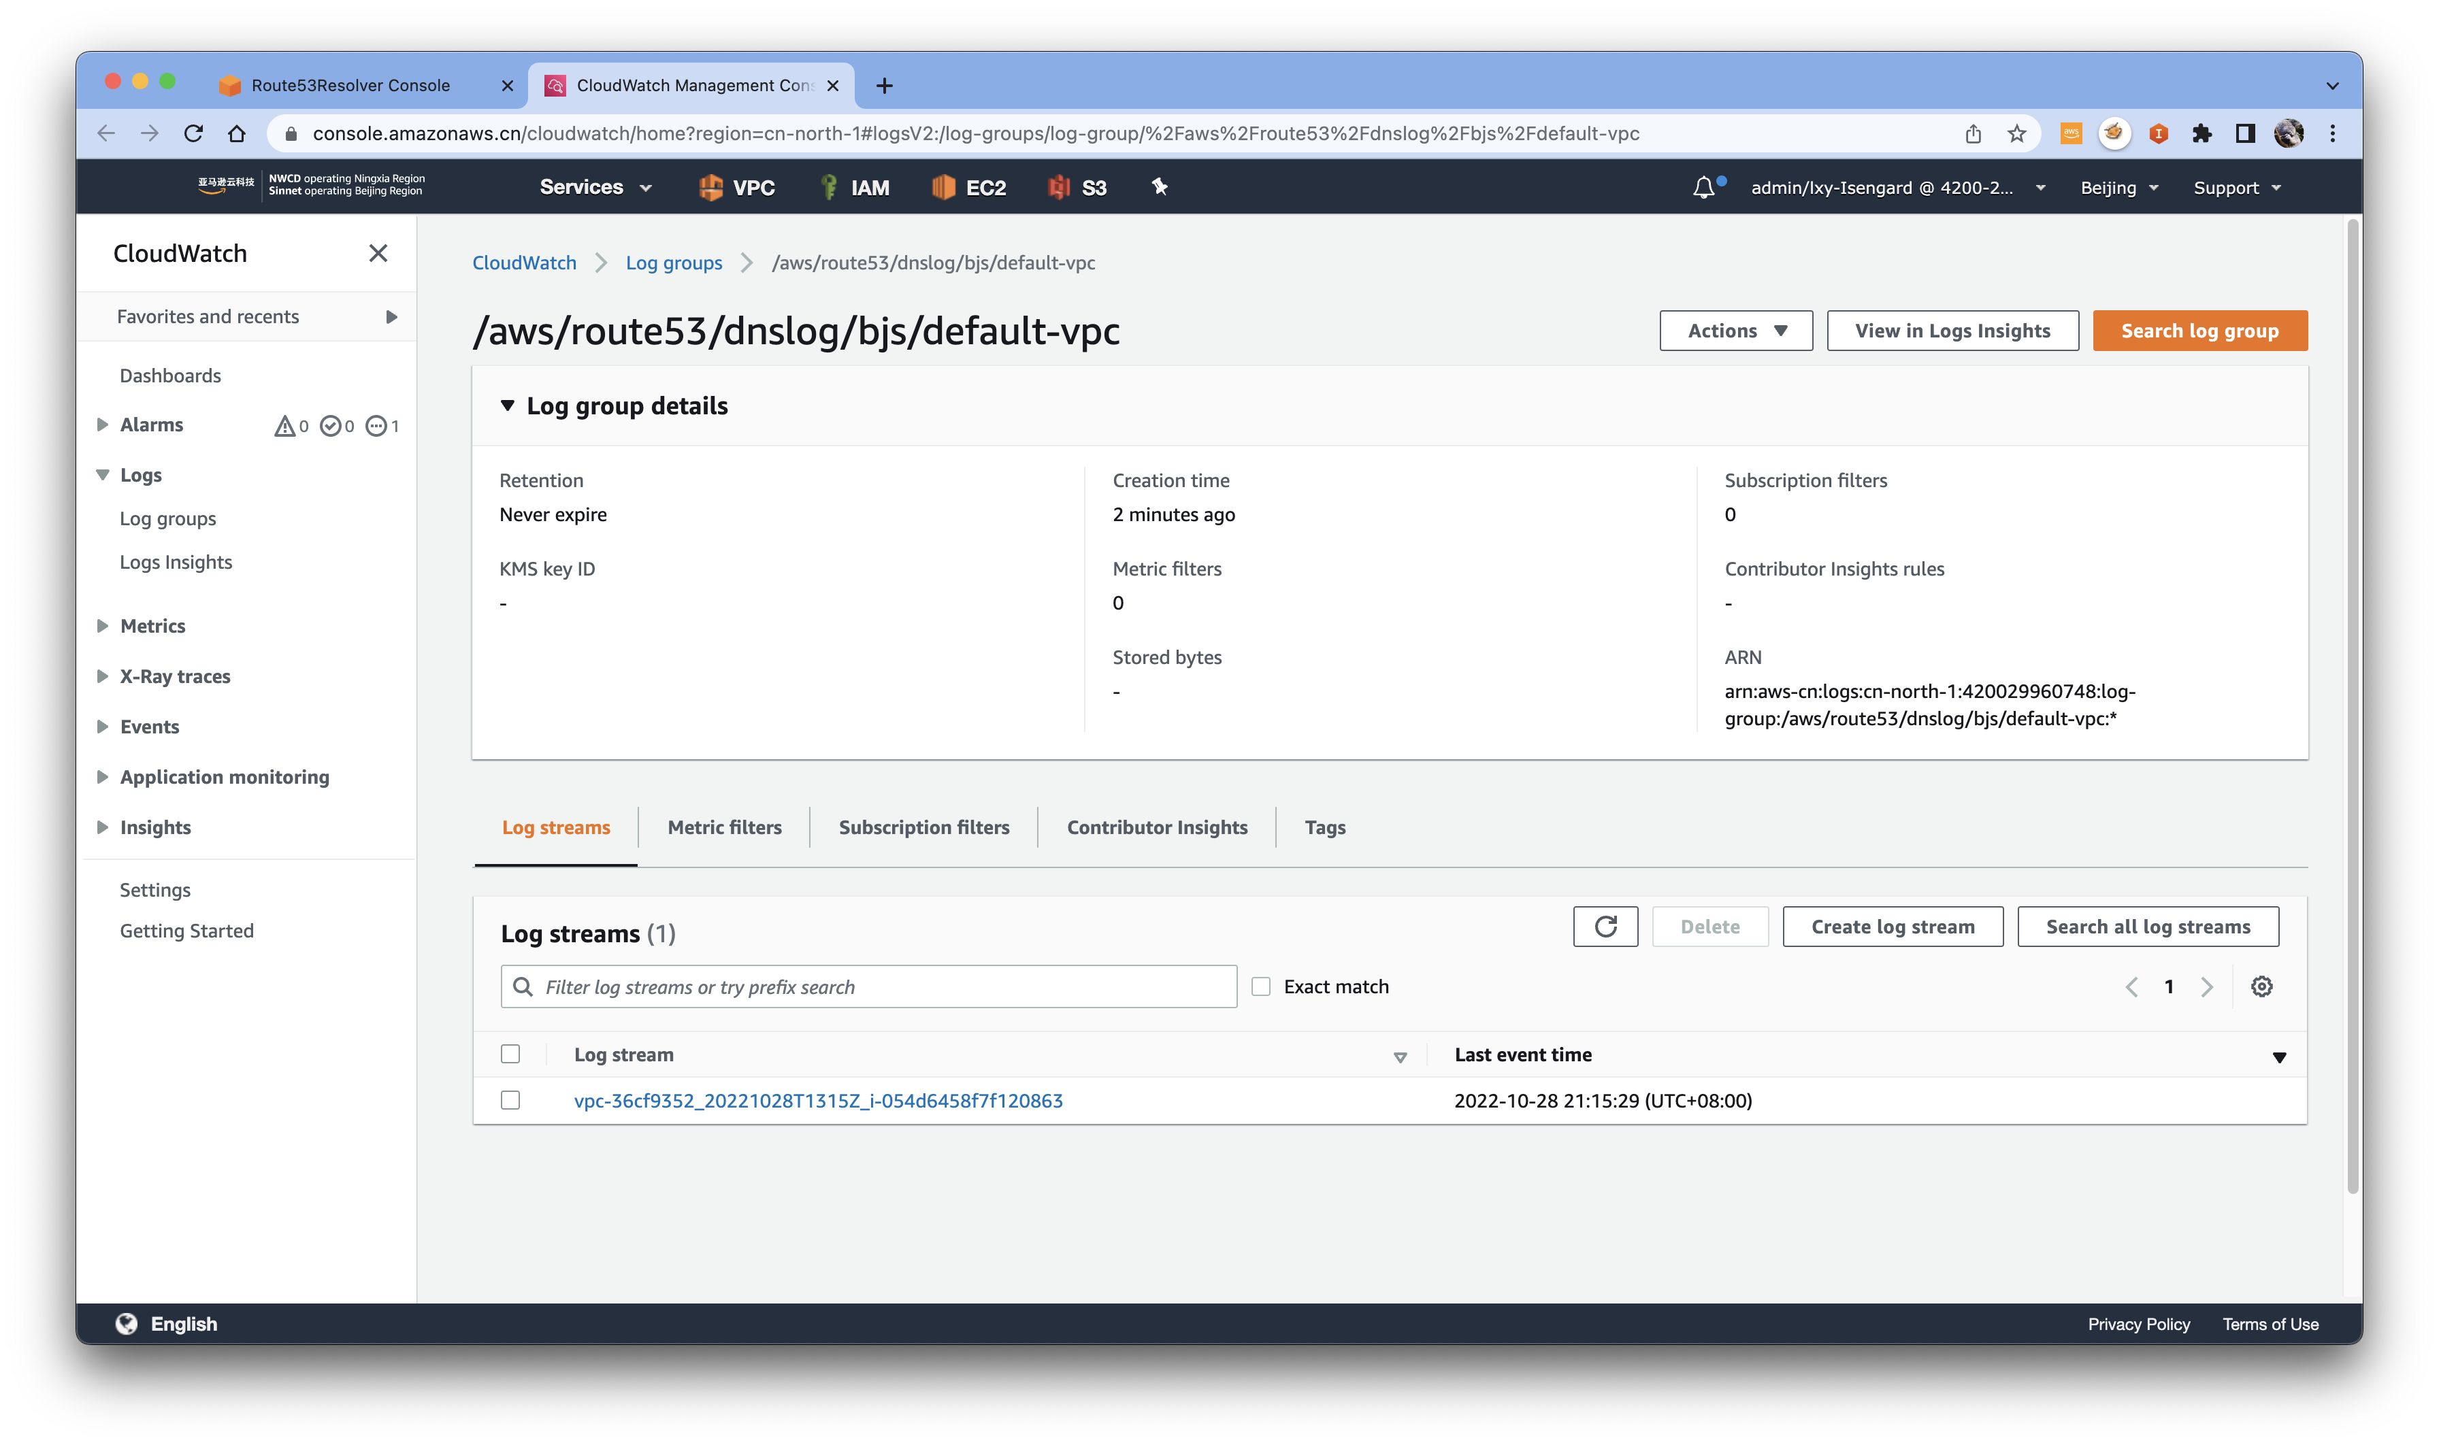
Task: Click the orange AWS extension icon
Action: (2071, 133)
